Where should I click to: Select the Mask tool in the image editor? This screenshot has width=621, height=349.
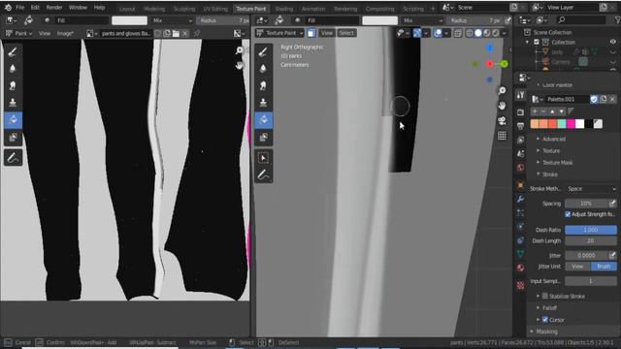[13, 138]
